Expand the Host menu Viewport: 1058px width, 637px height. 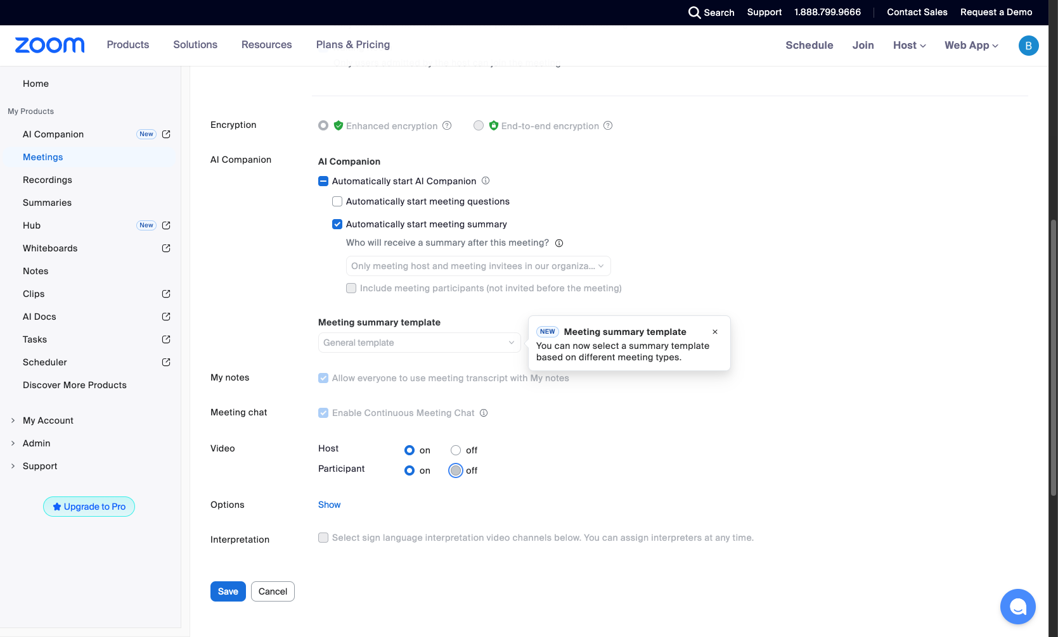tap(909, 46)
